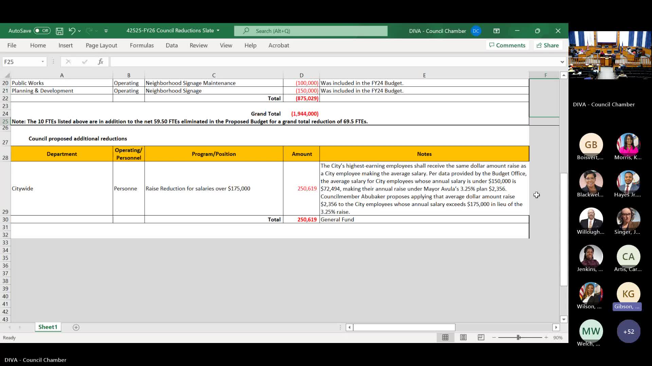This screenshot has width=652, height=366.
Task: Open the View tab
Action: pyautogui.click(x=226, y=45)
